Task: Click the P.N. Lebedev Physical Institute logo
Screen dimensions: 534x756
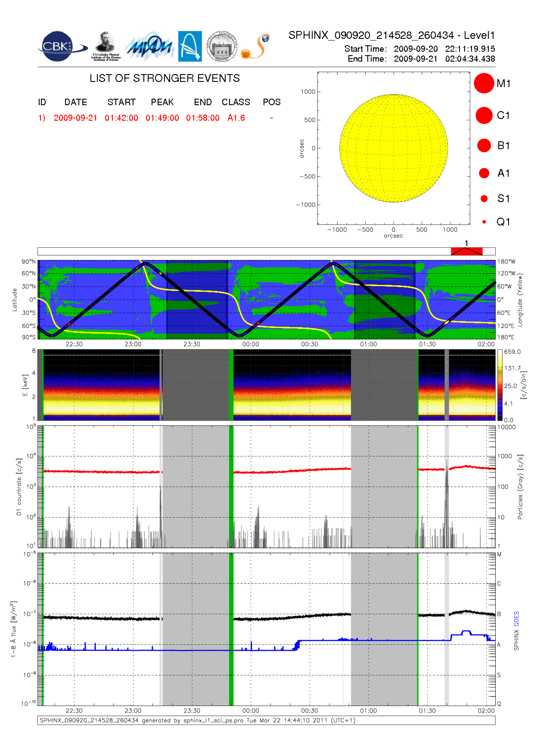Action: tap(106, 46)
